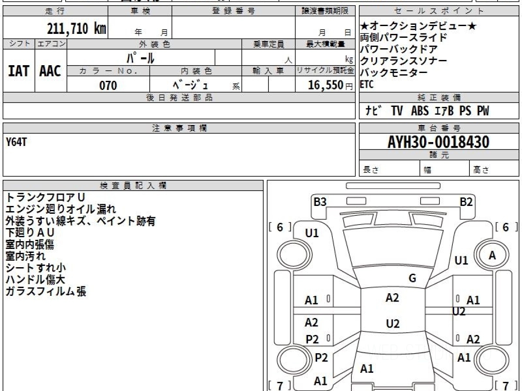Image resolution: width=522 pixels, height=391 pixels.
Task: Select the 注意事項欄 heading
Action: point(179,128)
